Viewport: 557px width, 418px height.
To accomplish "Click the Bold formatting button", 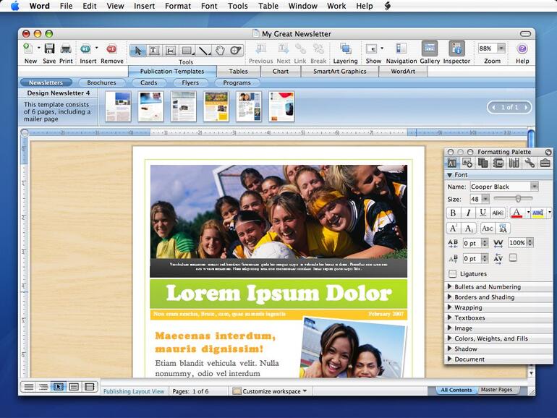I will (x=454, y=213).
